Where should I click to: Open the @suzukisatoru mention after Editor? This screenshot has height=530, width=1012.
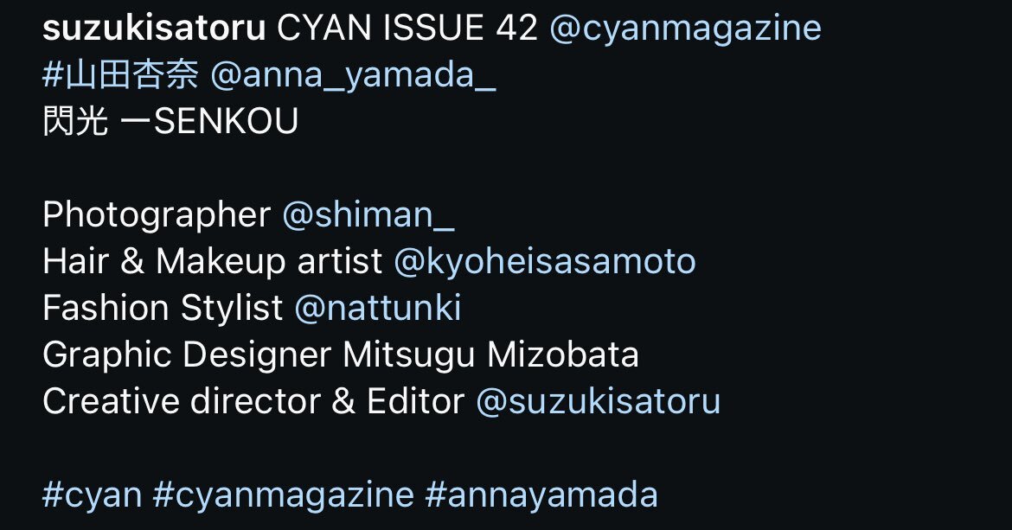coord(598,401)
